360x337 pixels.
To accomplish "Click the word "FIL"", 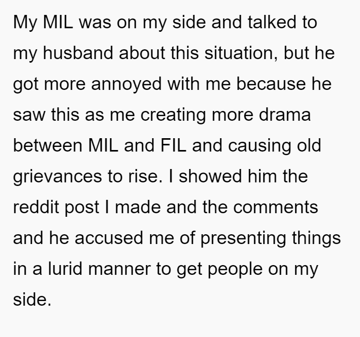I will 173,145.
